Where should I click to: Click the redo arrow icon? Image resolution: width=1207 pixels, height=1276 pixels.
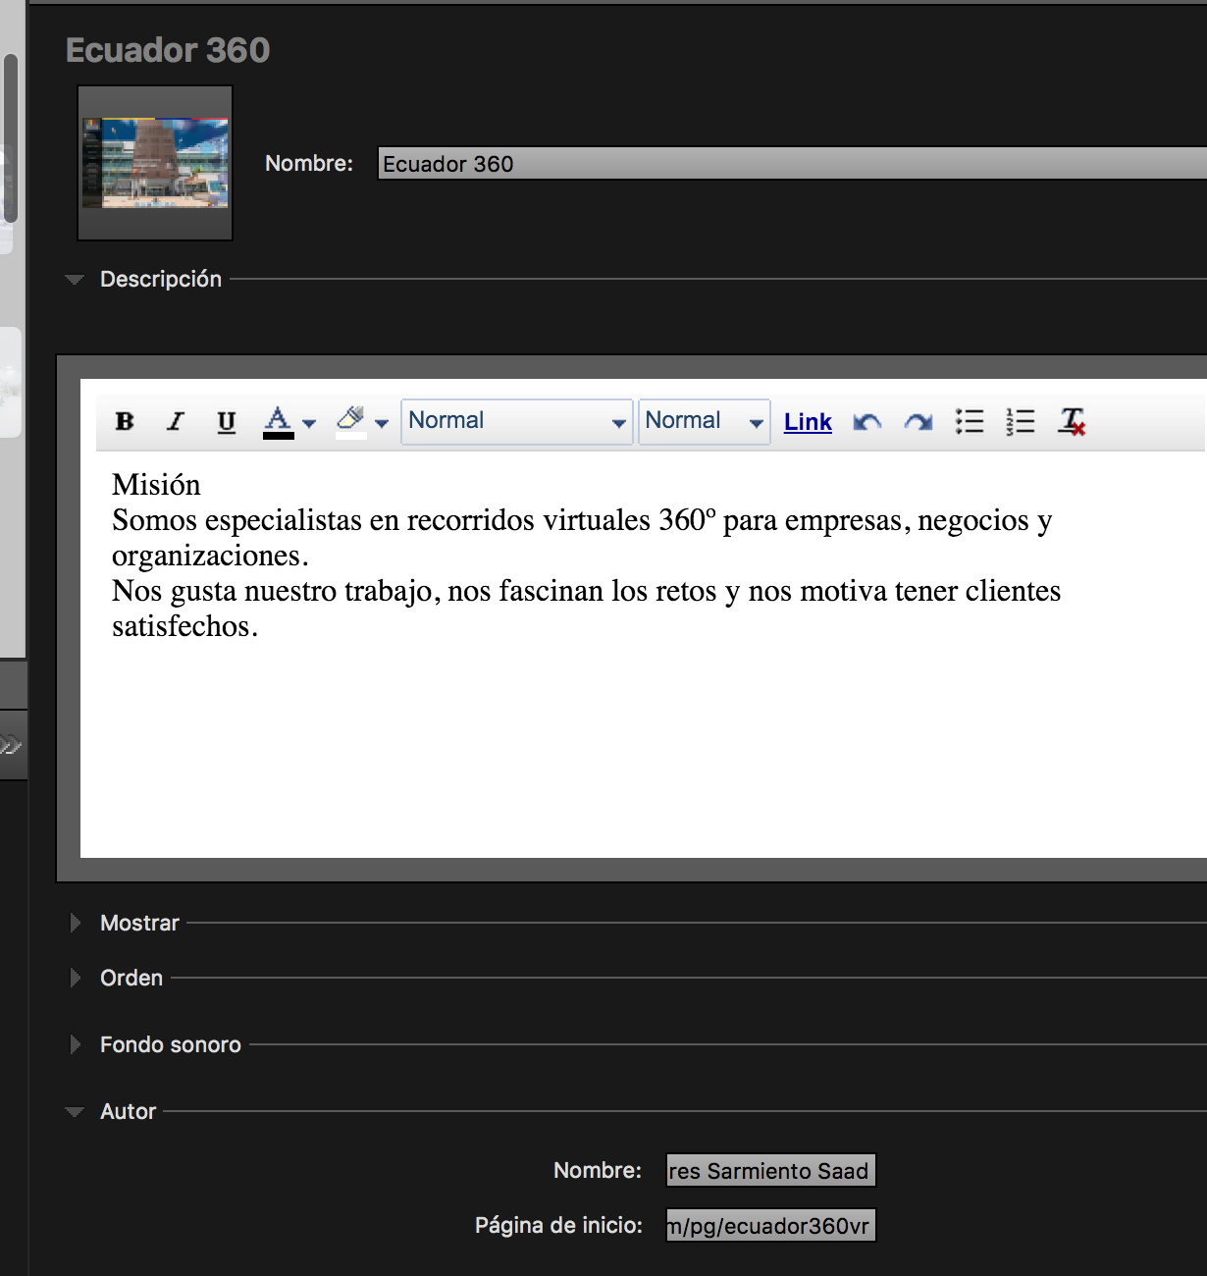[918, 422]
